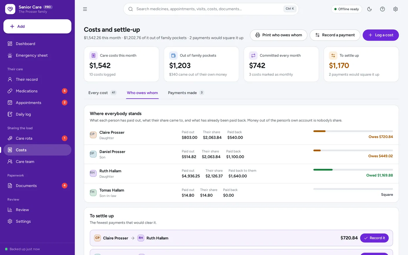Switch to dark mode moon icon
408x255 pixels.
tap(370, 9)
